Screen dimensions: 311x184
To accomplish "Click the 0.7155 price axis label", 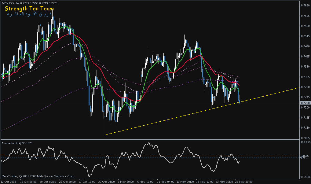I will (x=305, y=117).
